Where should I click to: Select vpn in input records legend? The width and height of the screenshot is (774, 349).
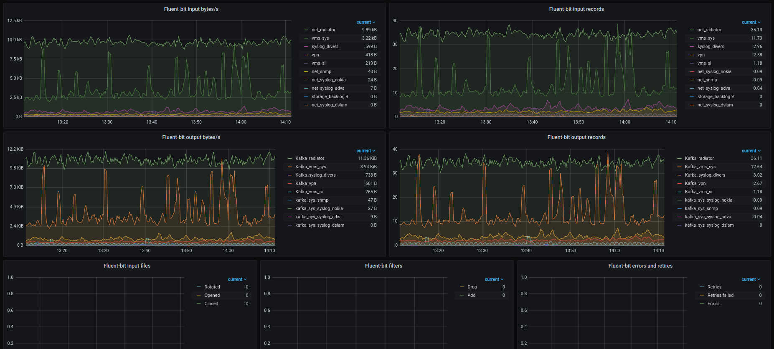click(700, 55)
